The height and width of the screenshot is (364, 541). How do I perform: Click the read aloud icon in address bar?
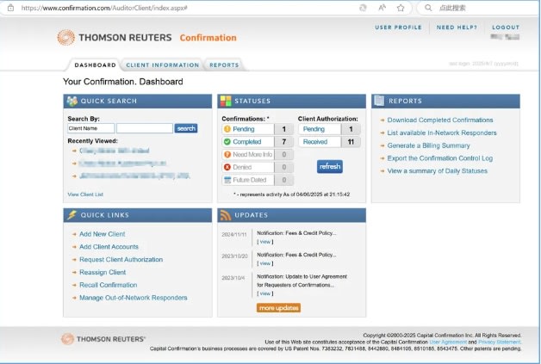pyautogui.click(x=382, y=8)
